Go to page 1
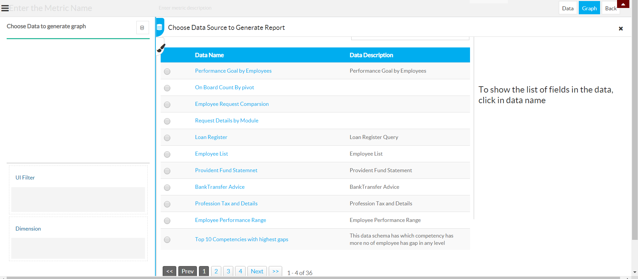 point(204,271)
